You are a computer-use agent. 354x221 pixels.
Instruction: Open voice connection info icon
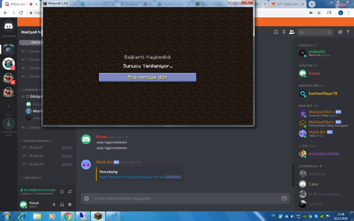coord(62,192)
